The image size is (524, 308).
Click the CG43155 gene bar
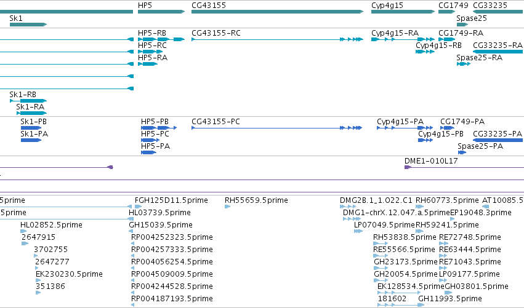tap(277, 12)
